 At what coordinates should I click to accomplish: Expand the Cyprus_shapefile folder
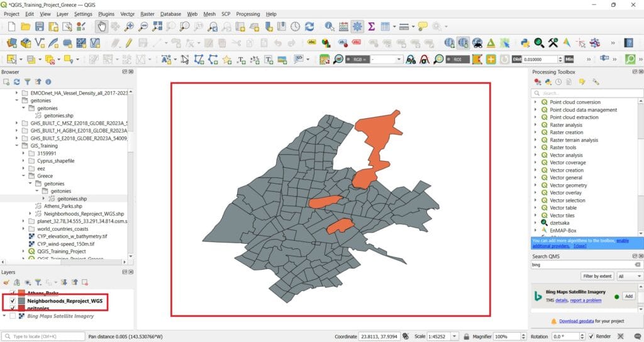[23, 161]
